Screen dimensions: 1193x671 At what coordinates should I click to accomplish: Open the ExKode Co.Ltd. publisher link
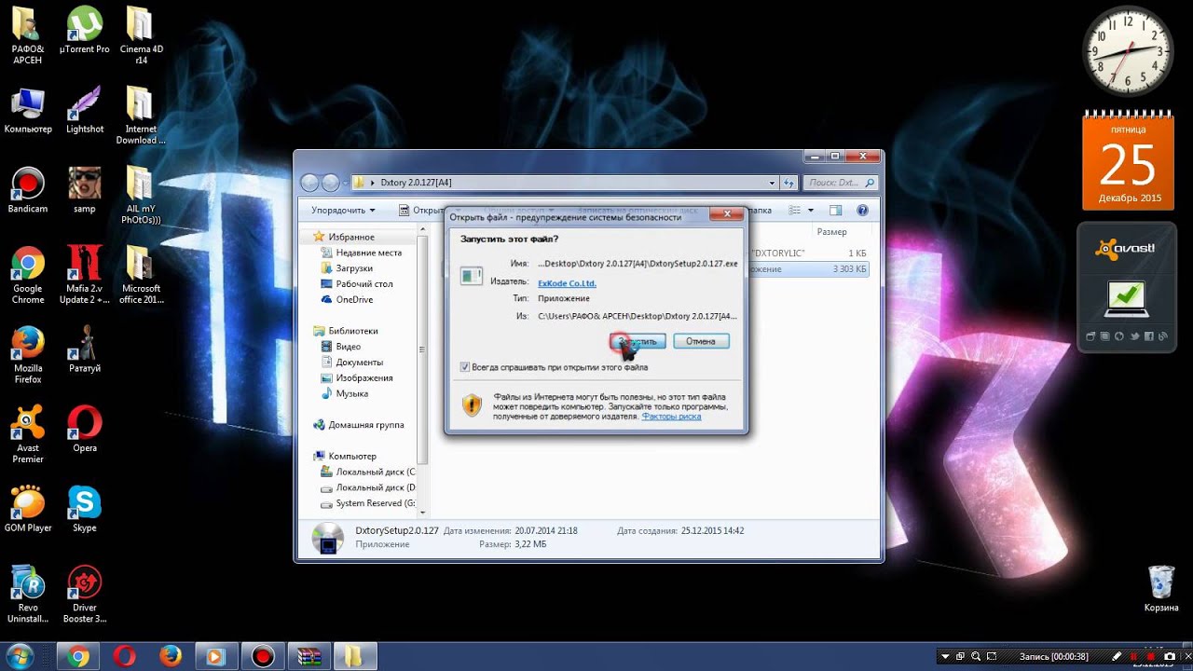[x=567, y=282]
